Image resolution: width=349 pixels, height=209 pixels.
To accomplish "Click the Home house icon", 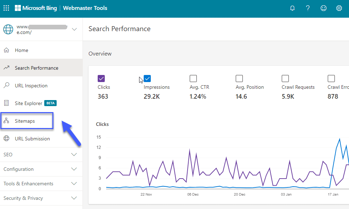I will tap(6, 50).
